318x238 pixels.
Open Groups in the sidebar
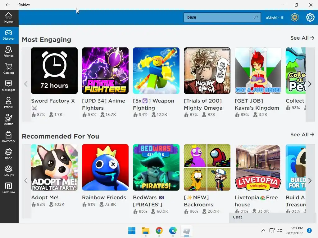click(8, 171)
